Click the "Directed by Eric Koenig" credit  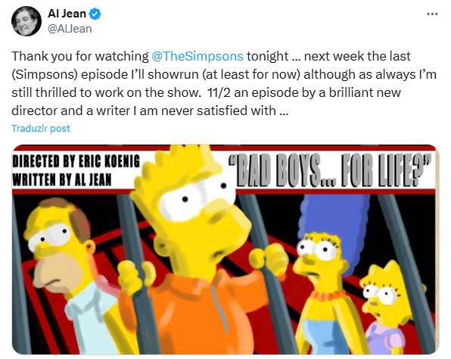(x=76, y=161)
